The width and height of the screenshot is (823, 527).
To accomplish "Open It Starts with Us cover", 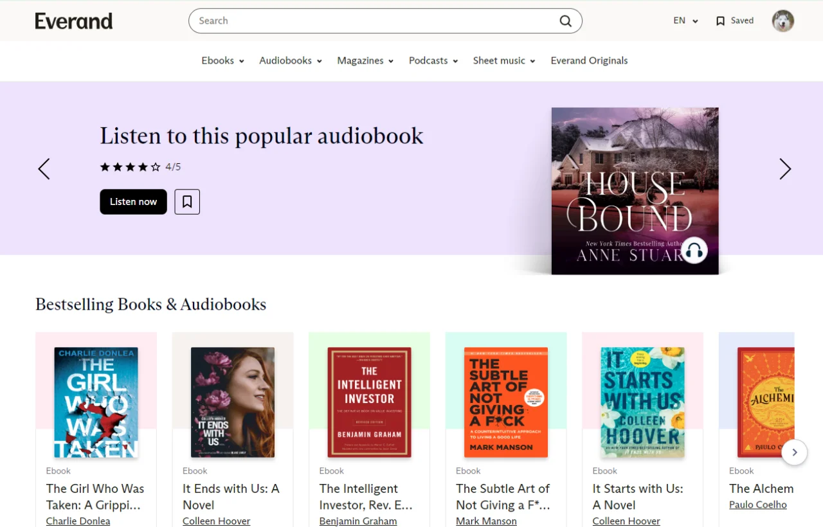I will tap(642, 402).
